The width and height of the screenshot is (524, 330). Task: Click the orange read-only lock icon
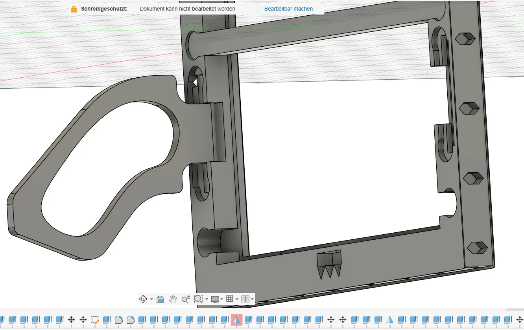click(x=74, y=9)
